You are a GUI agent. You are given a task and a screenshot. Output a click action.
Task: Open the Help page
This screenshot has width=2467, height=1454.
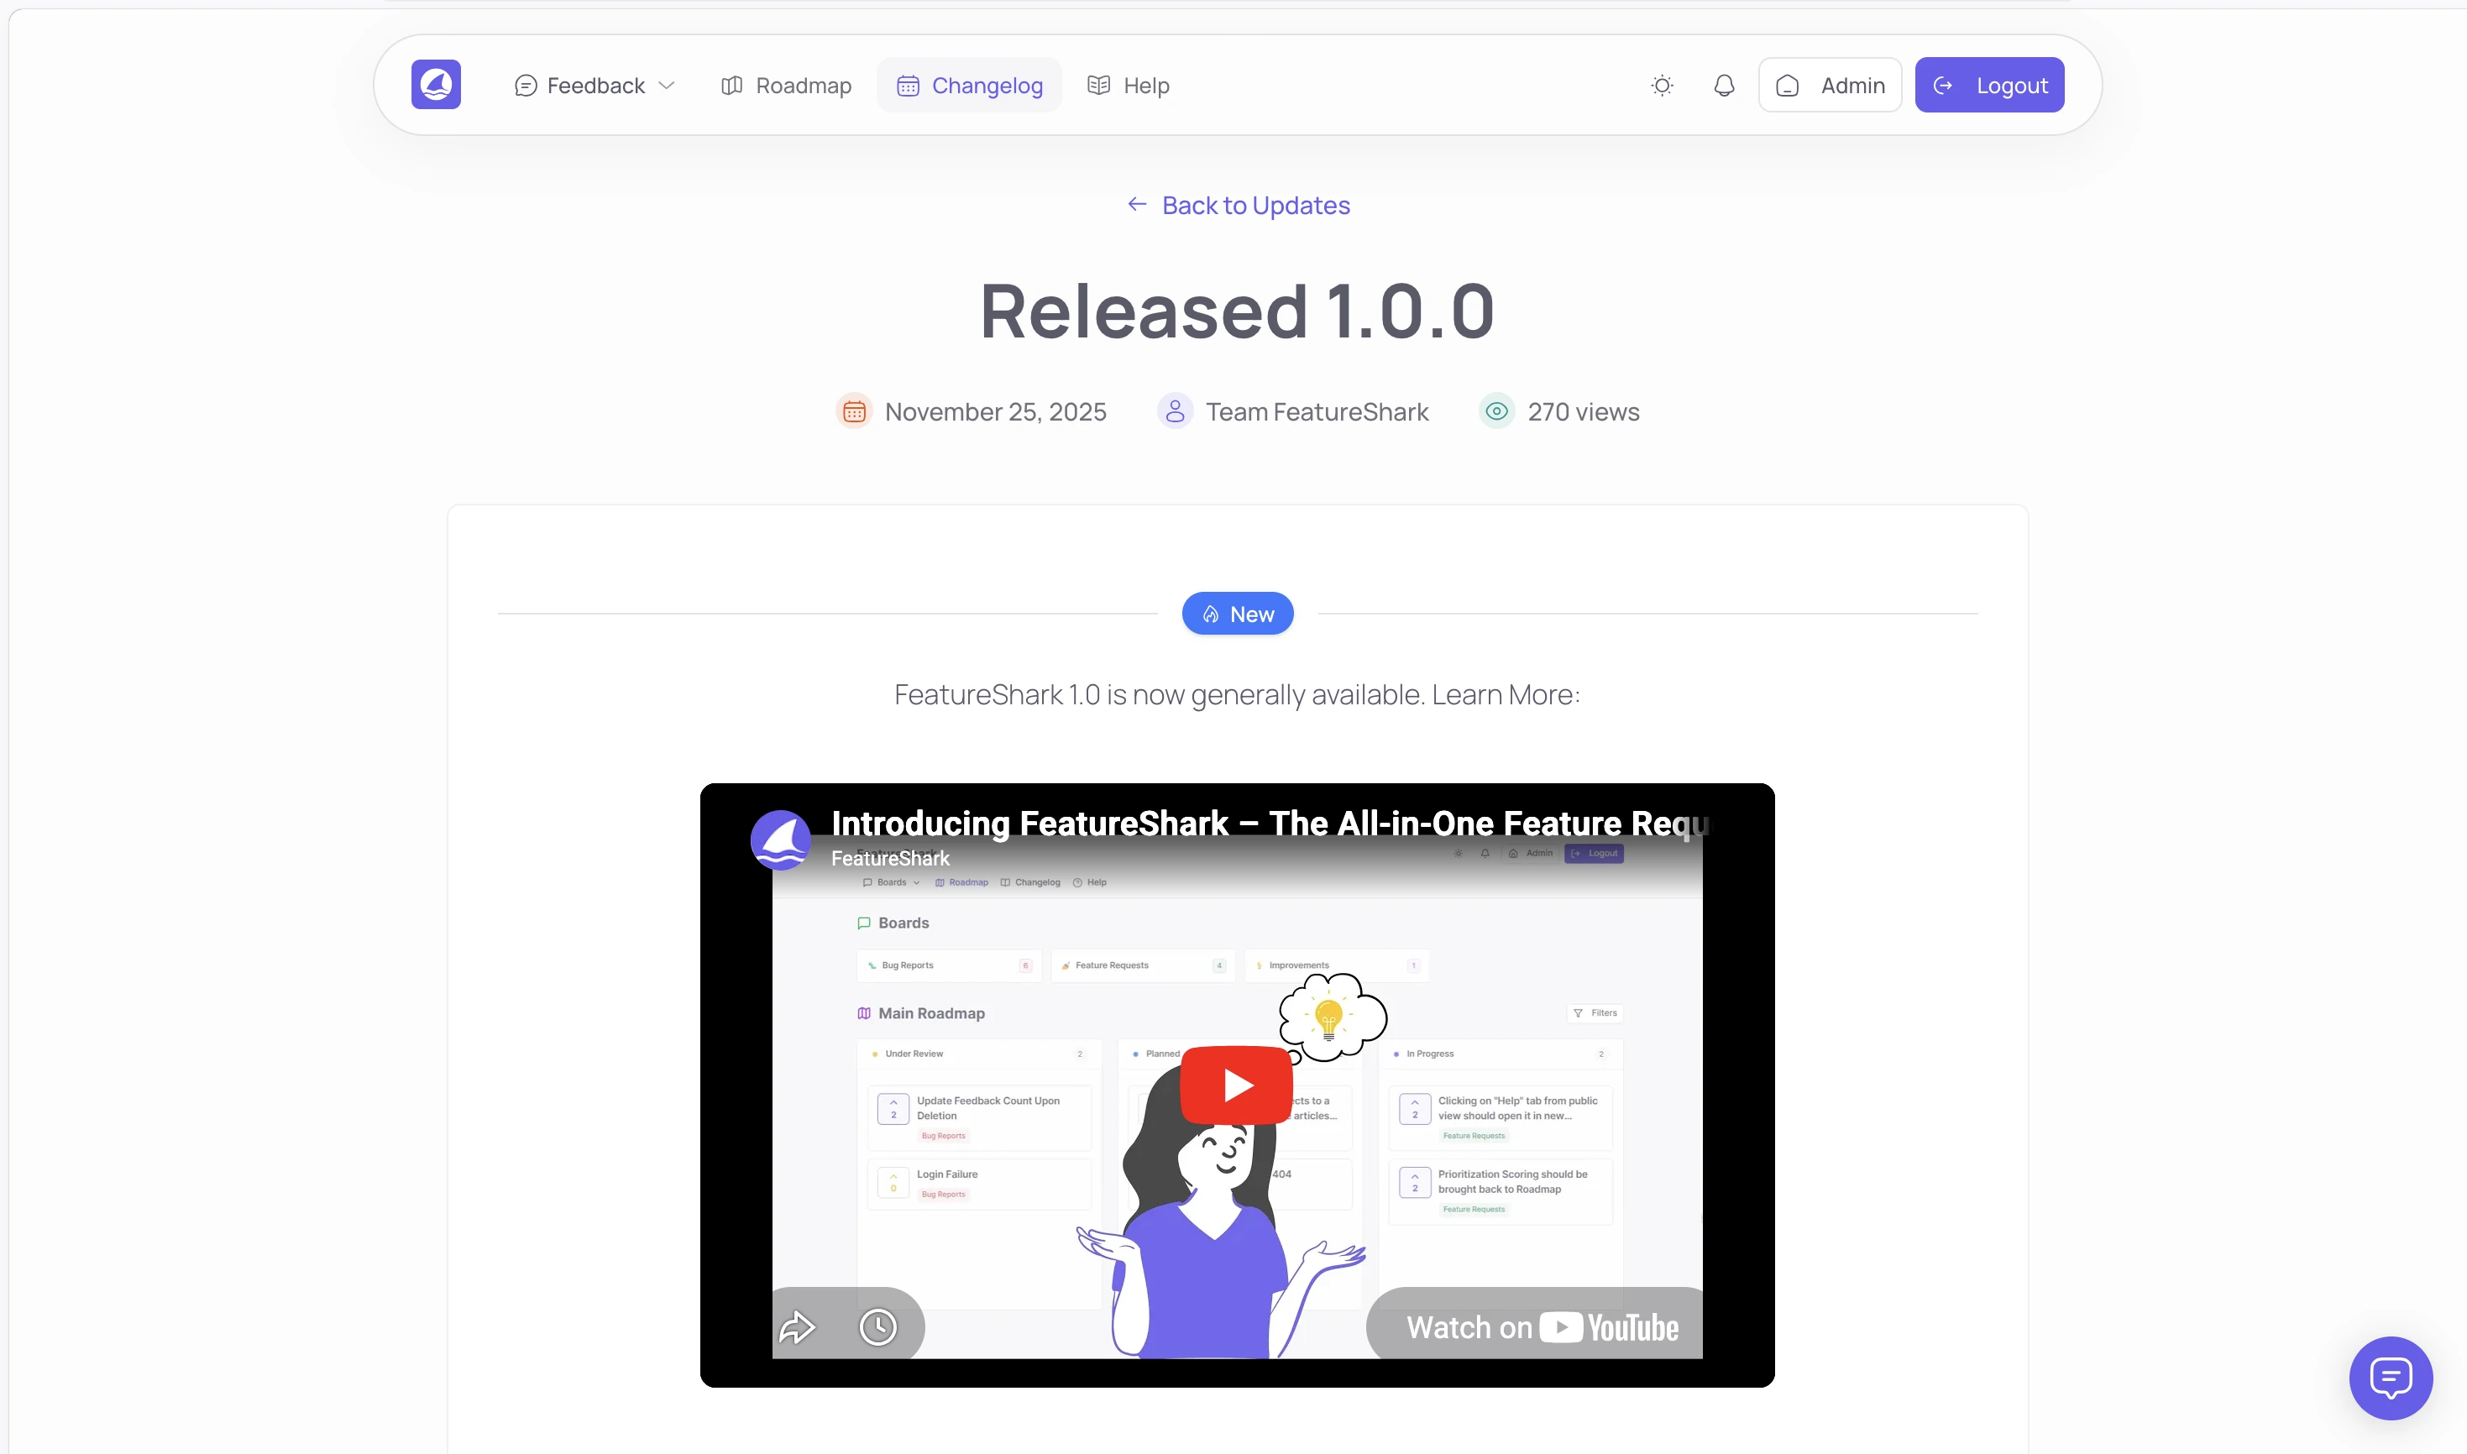pyautogui.click(x=1128, y=86)
